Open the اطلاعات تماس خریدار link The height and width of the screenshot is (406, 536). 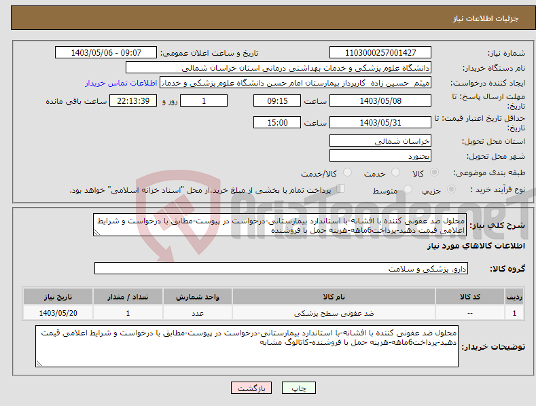[121, 83]
